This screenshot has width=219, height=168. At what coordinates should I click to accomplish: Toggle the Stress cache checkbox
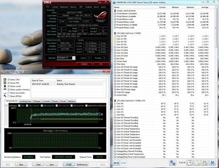click(x=9, y=86)
